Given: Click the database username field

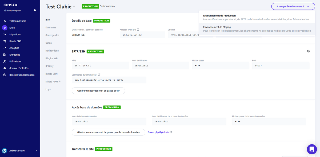Looking at the screenshot, I should (x=189, y=121).
